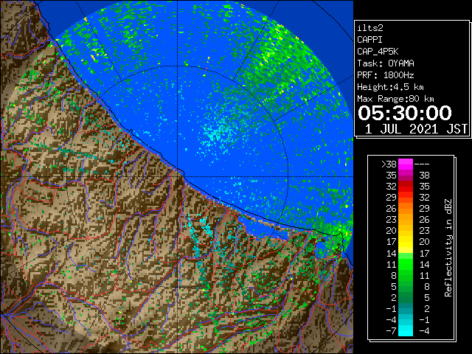Image resolution: width=472 pixels, height=354 pixels.
Task: Click the 'CAP_4P5K' text
Action: pos(378,52)
